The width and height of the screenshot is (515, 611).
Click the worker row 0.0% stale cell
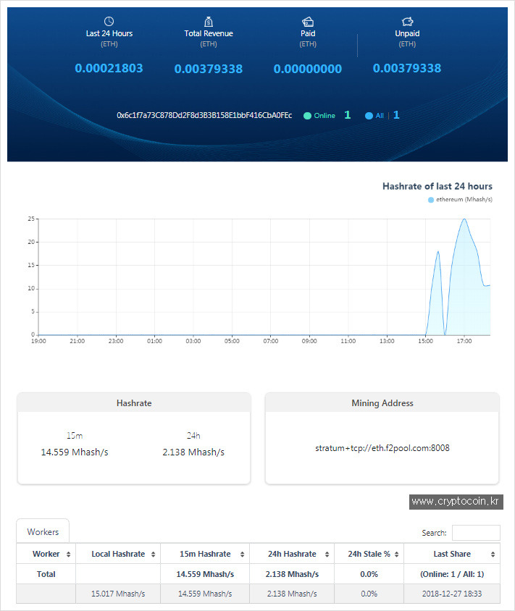coord(369,594)
